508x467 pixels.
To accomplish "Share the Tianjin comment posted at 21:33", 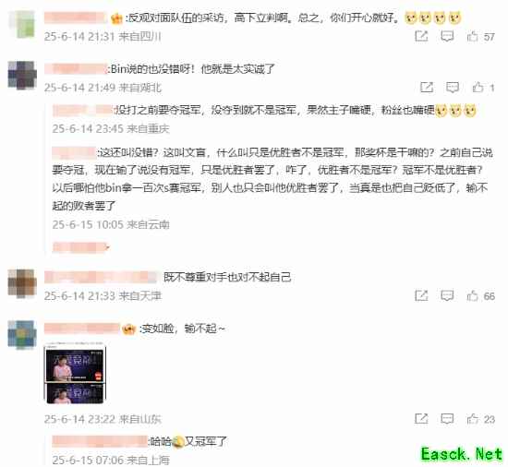I will (421, 295).
